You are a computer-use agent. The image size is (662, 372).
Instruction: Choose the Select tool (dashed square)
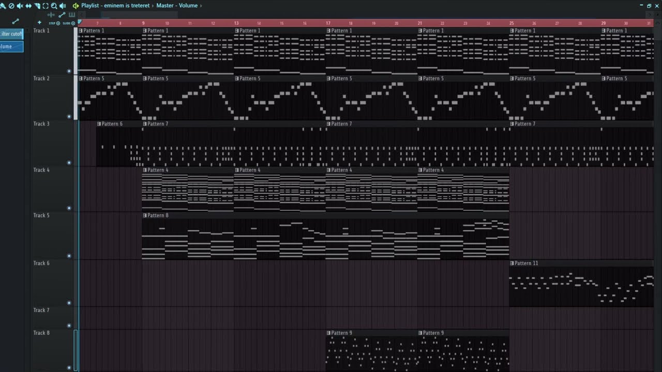pyautogui.click(x=46, y=6)
